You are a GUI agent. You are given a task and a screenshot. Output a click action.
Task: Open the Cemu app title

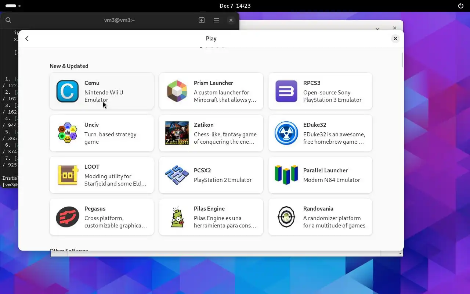[x=92, y=83]
